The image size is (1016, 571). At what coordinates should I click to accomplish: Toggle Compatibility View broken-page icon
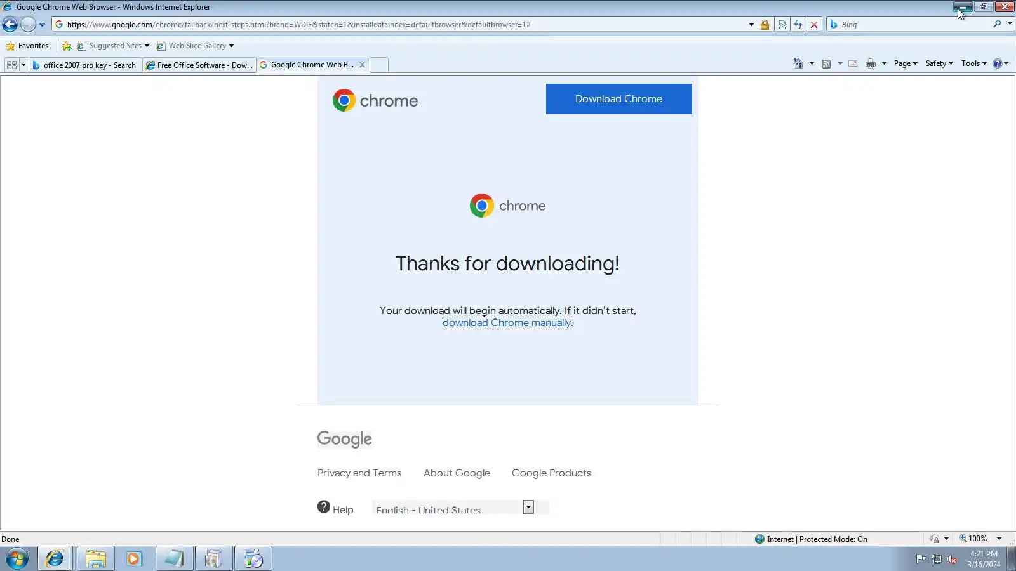tap(782, 25)
